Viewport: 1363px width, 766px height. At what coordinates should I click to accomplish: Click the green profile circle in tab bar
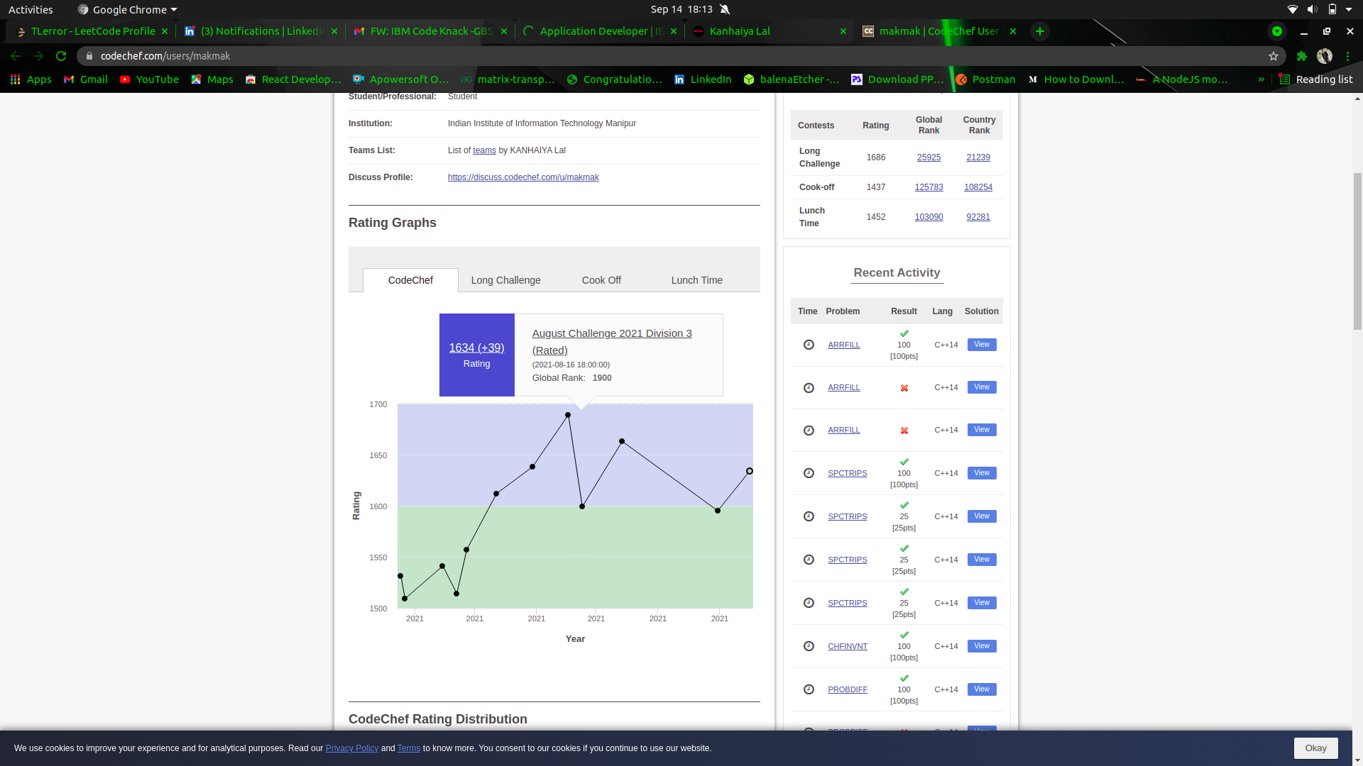1277,31
